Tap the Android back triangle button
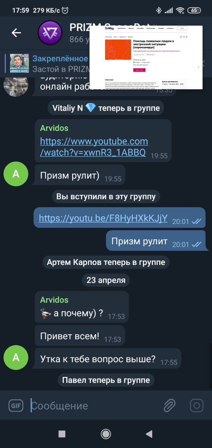This screenshot has height=448, width=212. pyautogui.click(x=149, y=434)
